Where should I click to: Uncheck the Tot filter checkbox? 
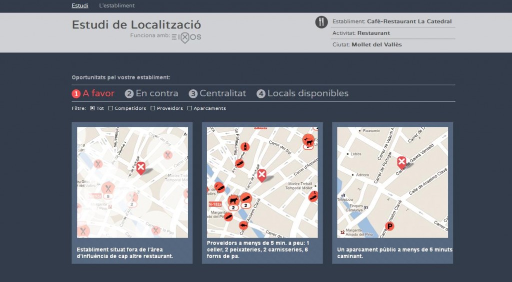(92, 108)
